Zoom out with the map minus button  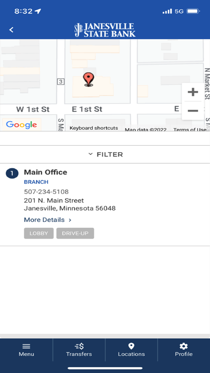[x=193, y=110]
